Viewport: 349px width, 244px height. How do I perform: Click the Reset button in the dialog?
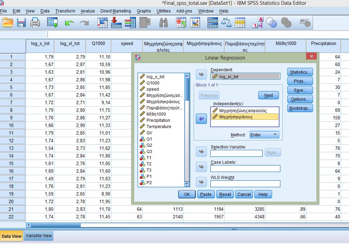pyautogui.click(x=225, y=194)
